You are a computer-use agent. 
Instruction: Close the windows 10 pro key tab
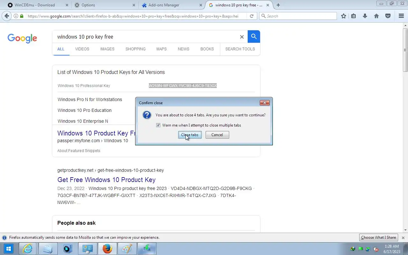[x=267, y=5]
